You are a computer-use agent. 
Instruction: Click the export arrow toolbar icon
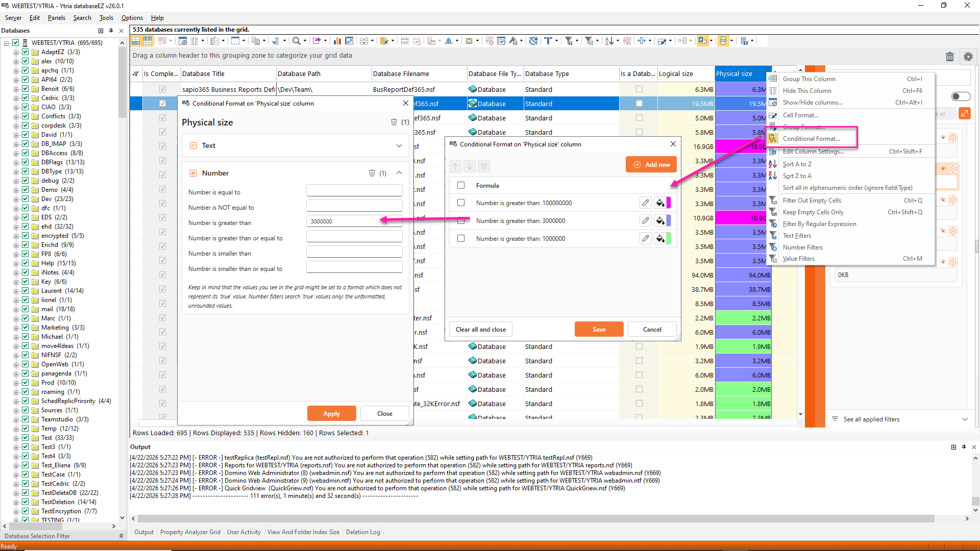point(316,41)
